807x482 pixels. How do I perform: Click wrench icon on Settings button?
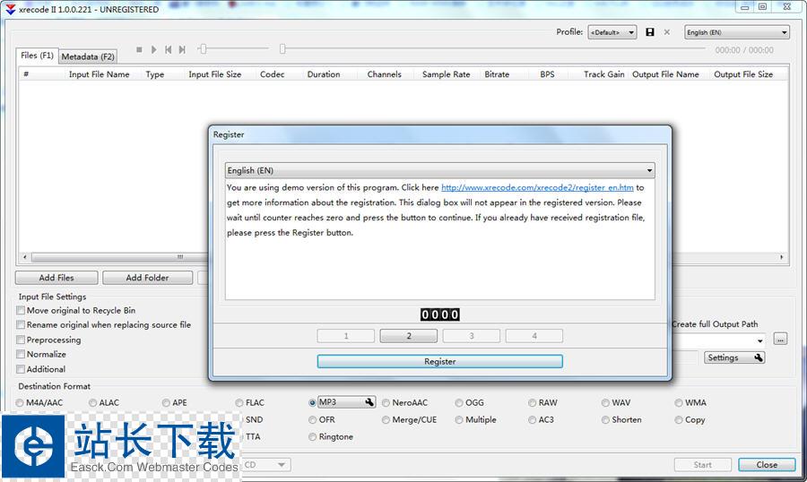[758, 357]
